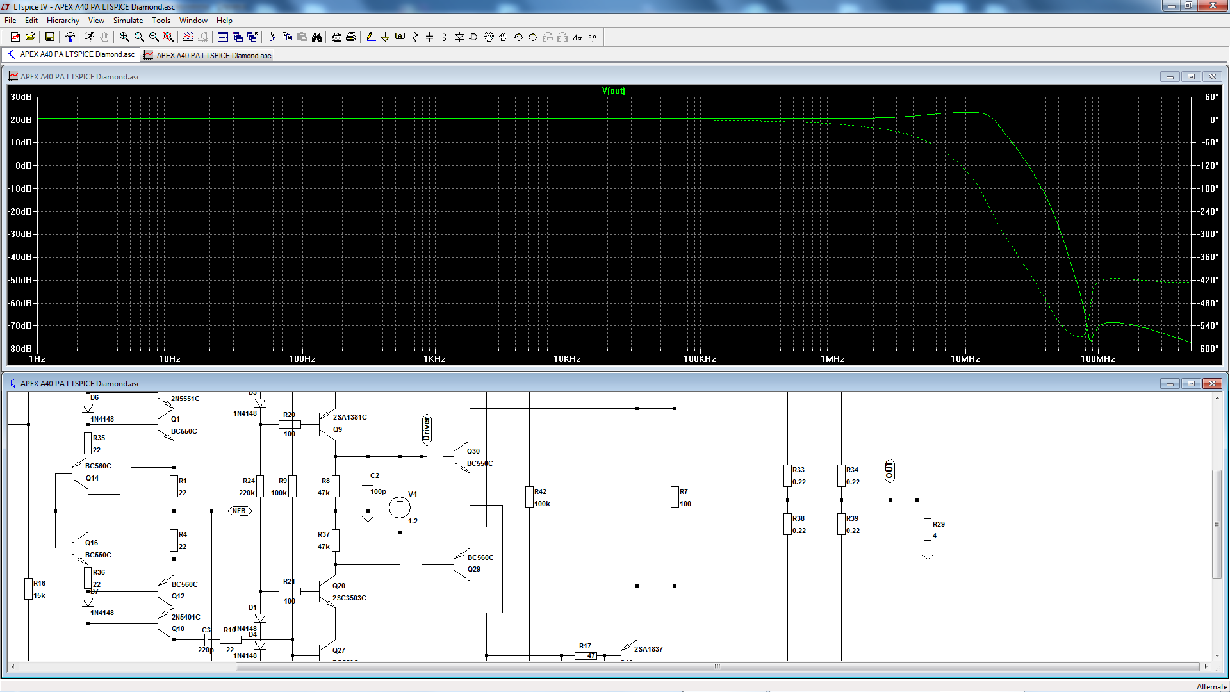Viewport: 1230px width, 692px height.
Task: Click the Zoom to Fit icon
Action: click(x=168, y=37)
